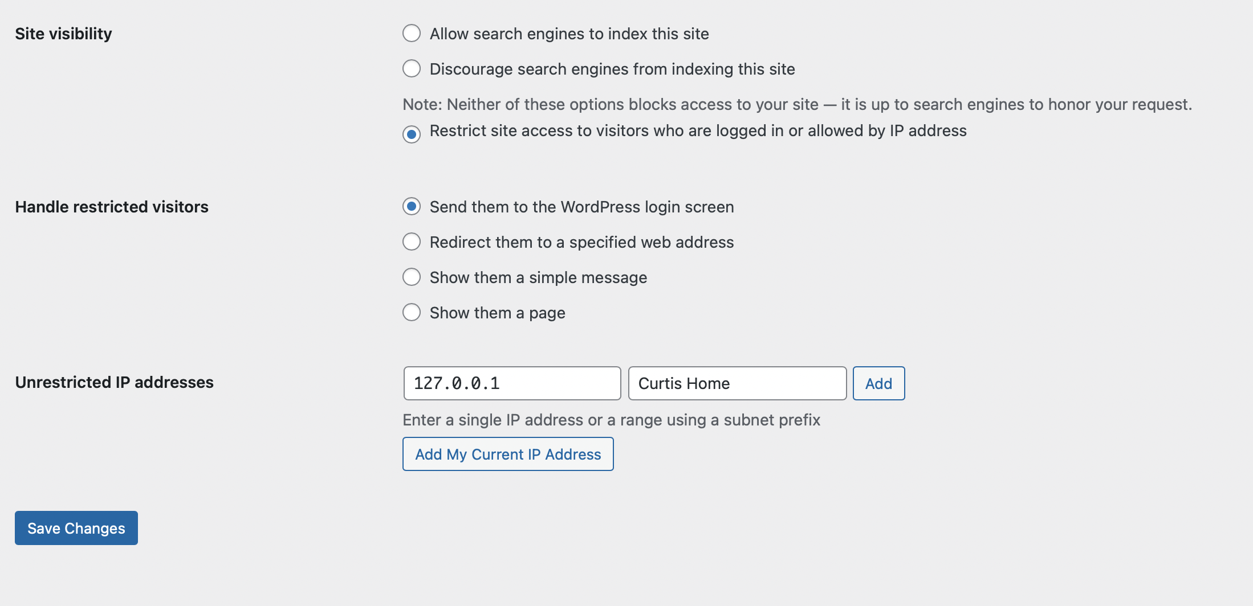Activate the blue Save Changes control
Screen dimensions: 1253x606
(76, 528)
